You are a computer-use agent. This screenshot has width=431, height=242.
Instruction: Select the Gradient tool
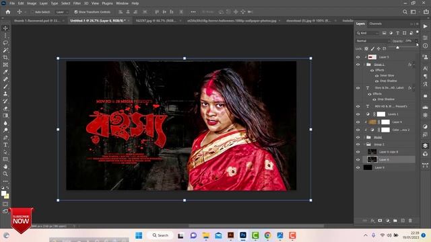(5, 116)
